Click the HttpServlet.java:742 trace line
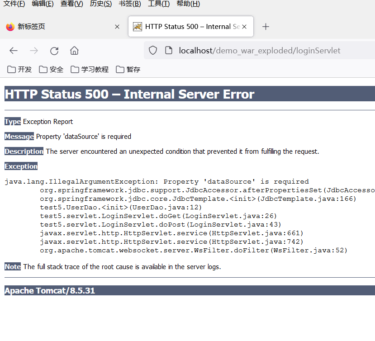The width and height of the screenshot is (375, 341). coord(171,242)
